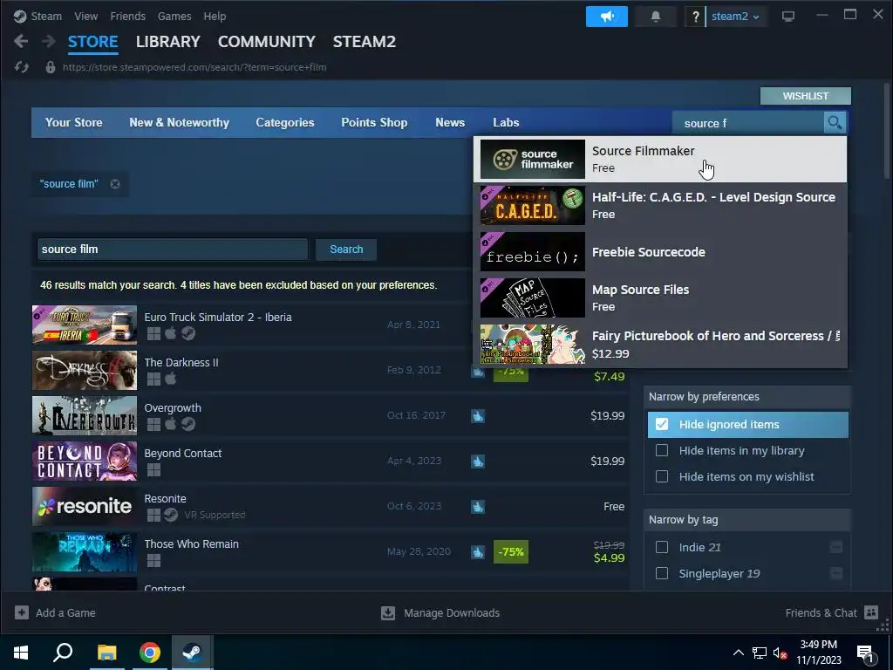893x670 pixels.
Task: Open the Friends menu
Action: pyautogui.click(x=127, y=17)
